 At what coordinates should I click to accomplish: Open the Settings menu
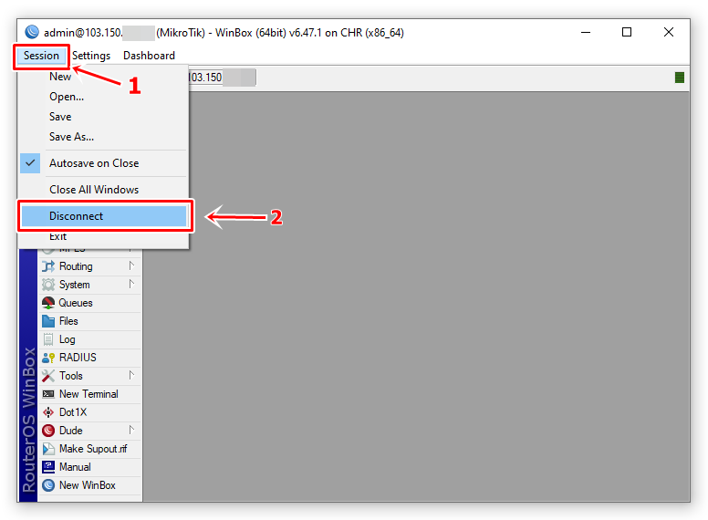[91, 56]
